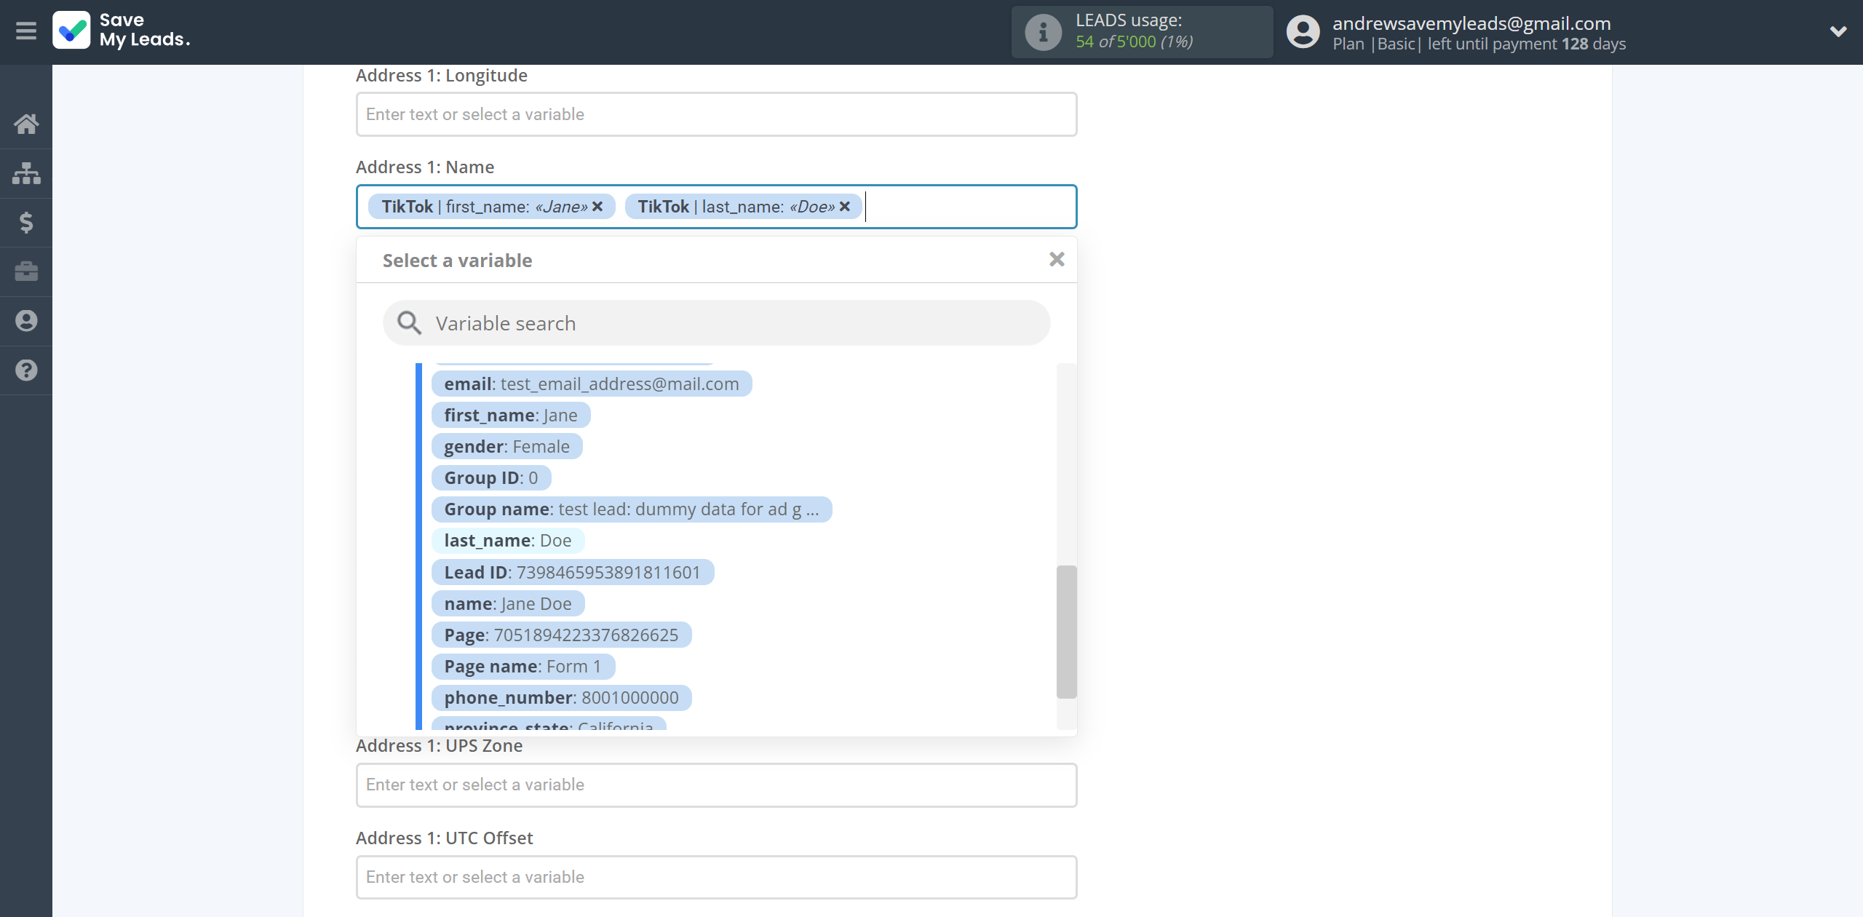
Task: Close the Select a variable panel
Action: click(1057, 259)
